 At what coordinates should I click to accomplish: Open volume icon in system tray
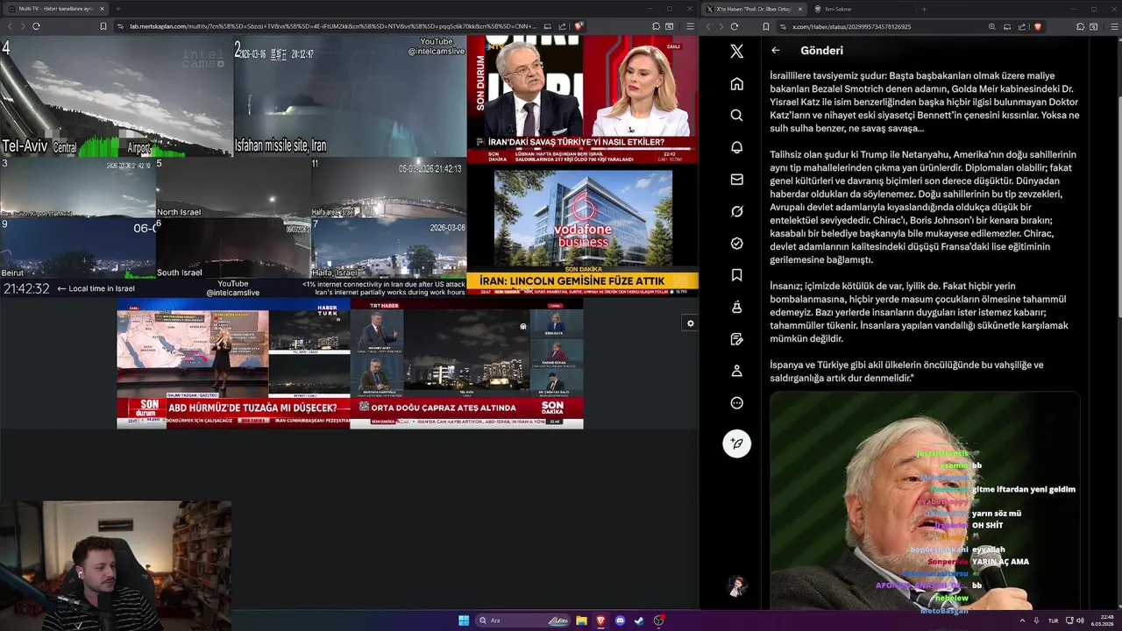click(1080, 620)
